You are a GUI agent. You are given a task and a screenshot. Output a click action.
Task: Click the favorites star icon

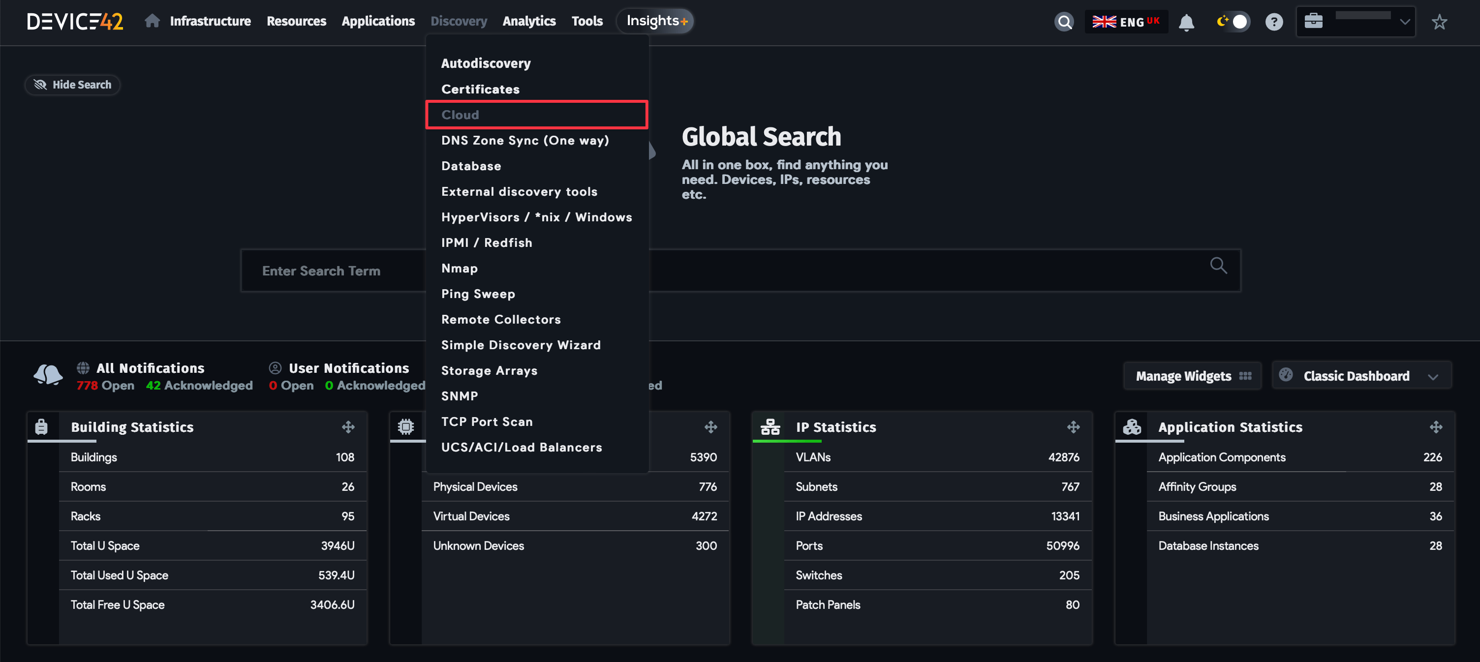(1439, 22)
